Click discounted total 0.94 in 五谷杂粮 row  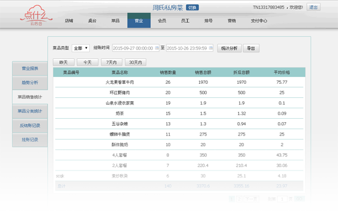pyautogui.click(x=241, y=124)
